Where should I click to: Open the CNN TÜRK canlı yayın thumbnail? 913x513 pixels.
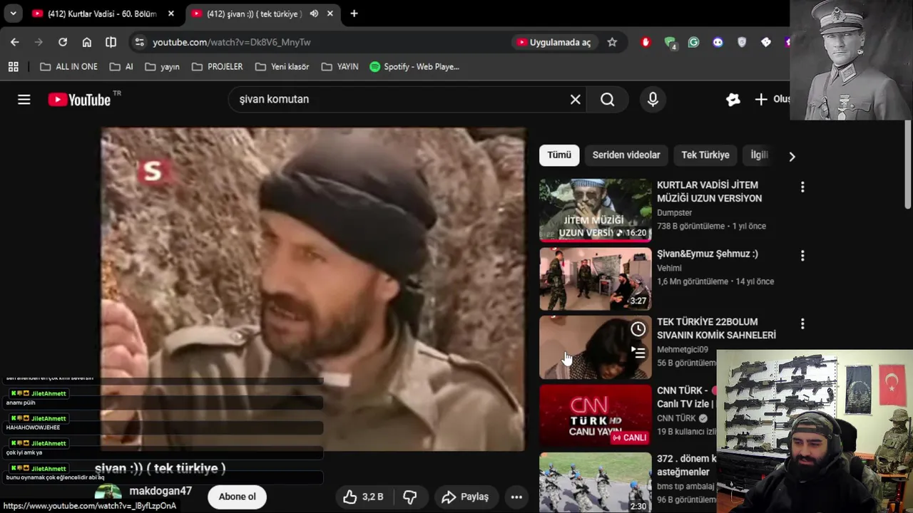click(x=595, y=415)
